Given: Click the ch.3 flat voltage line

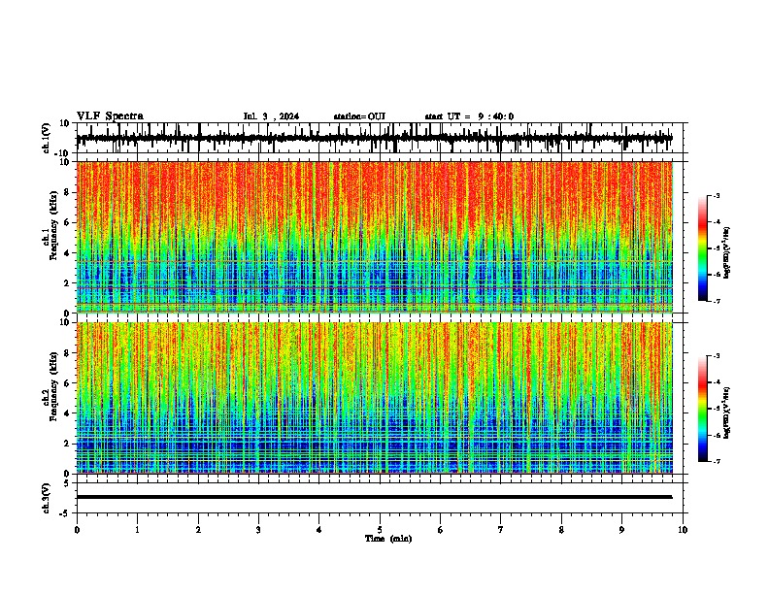Looking at the screenshot, I should point(374,497).
